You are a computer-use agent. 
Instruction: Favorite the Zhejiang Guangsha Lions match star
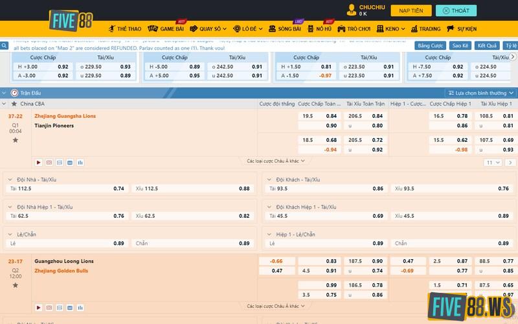15,140
